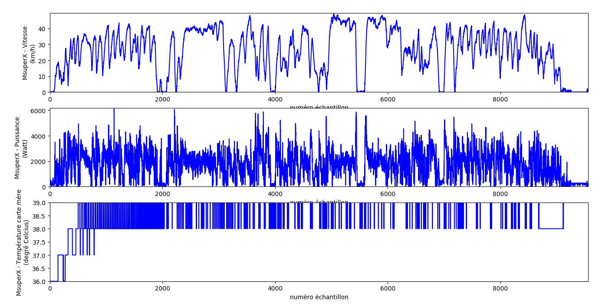Viewport: 602px width, 307px height.
Task: Select the 0 tick on the Vitesse y-axis
Action: coord(45,93)
